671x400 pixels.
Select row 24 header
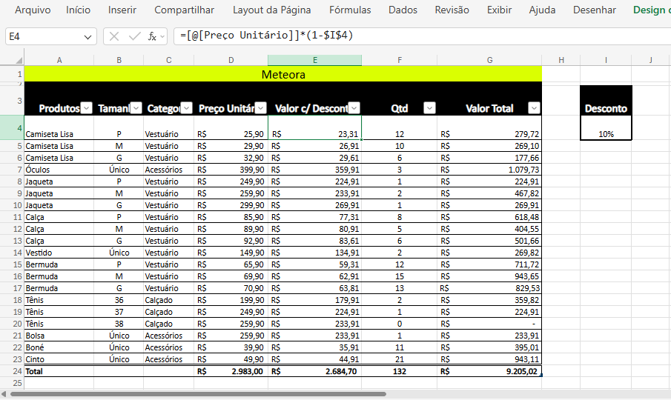pyautogui.click(x=12, y=371)
